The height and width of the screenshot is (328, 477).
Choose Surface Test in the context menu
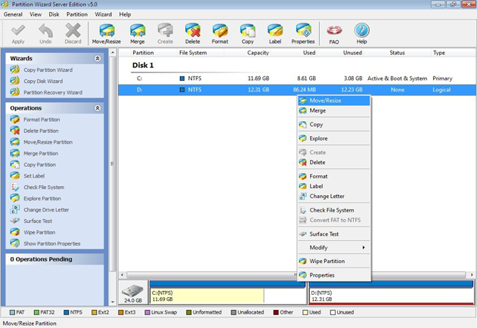pyautogui.click(x=333, y=234)
